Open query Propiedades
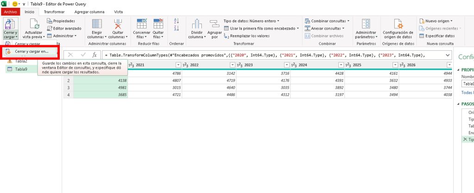 tap(61, 21)
